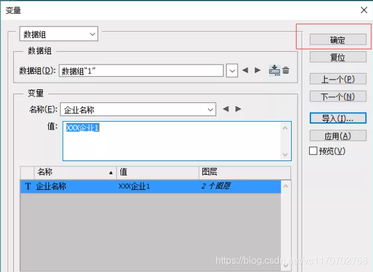Open the 名称(E) 企业名称 dropdown
This screenshot has width=373, height=272.
(x=138, y=109)
